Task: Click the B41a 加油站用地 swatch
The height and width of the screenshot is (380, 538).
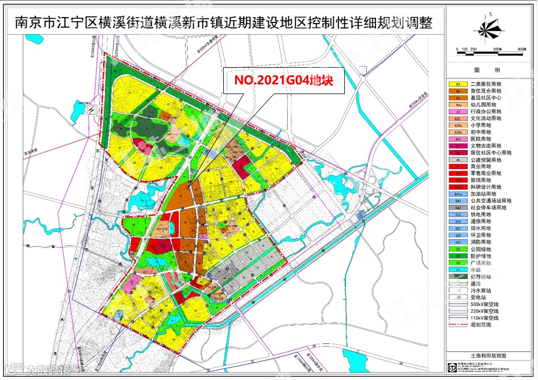Action: click(x=458, y=194)
